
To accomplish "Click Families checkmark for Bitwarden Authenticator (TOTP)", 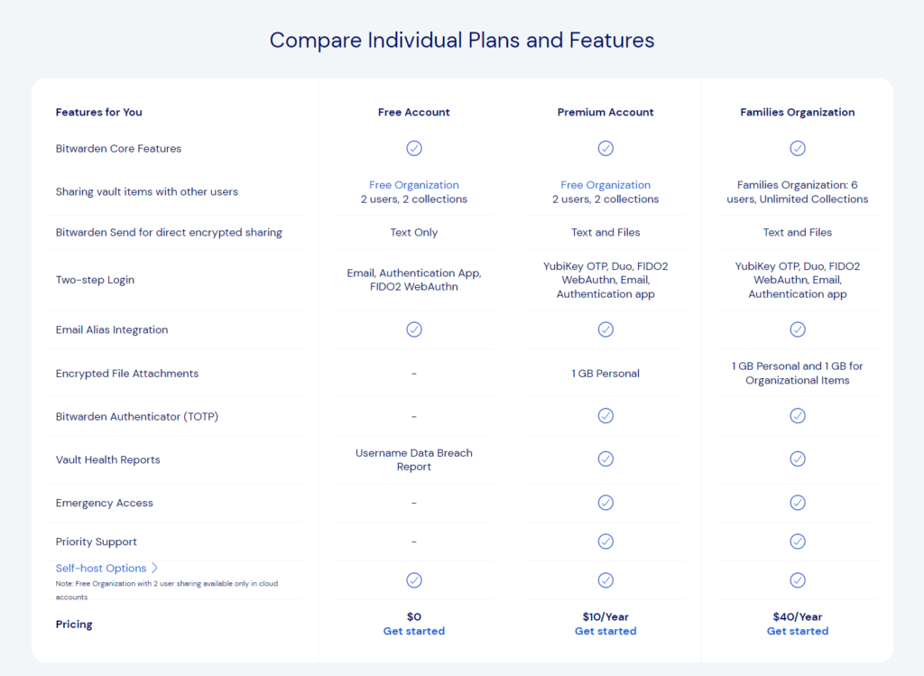I will (798, 416).
